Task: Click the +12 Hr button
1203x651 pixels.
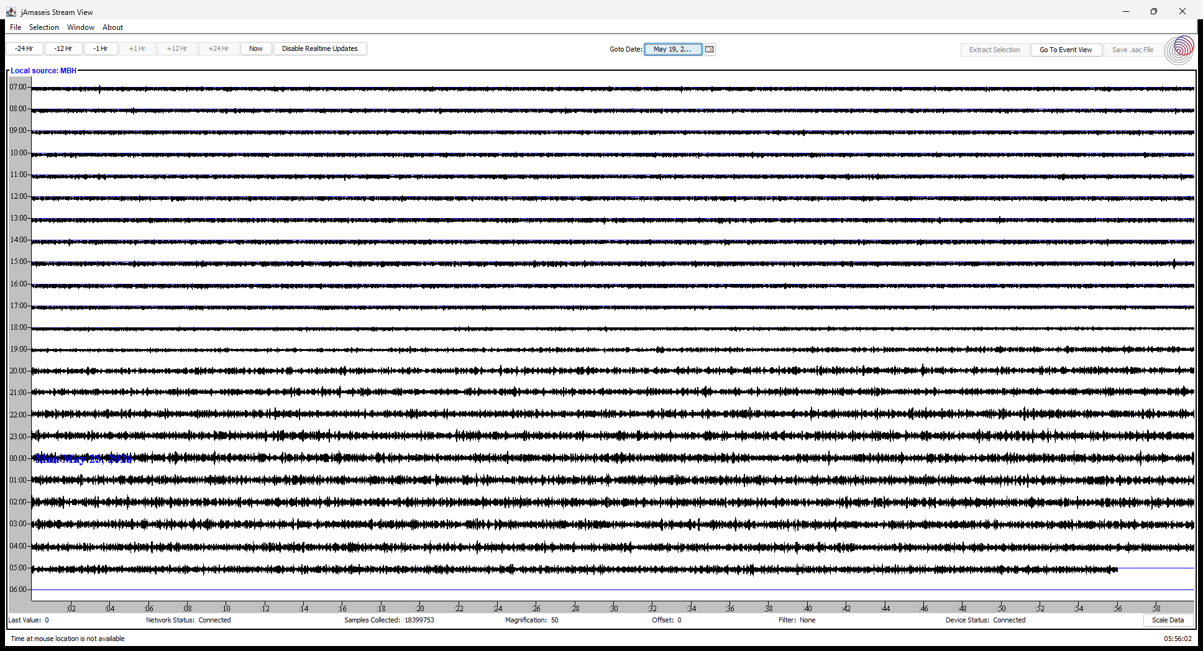Action: [x=177, y=48]
